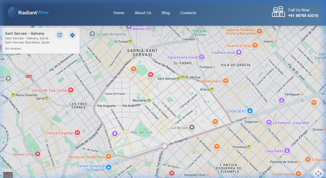Screen dimensions: 326x178
Task: Open the Home menu item
Action: 119,13
